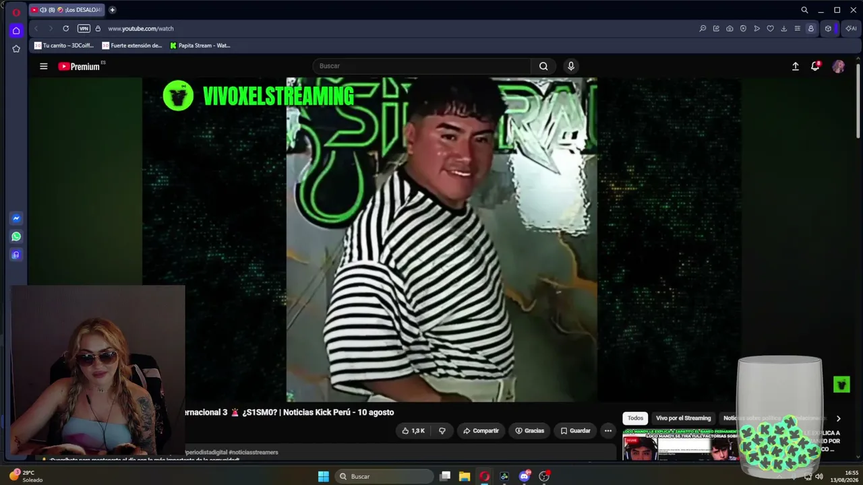Click the 'Compartir' share button

pyautogui.click(x=481, y=430)
